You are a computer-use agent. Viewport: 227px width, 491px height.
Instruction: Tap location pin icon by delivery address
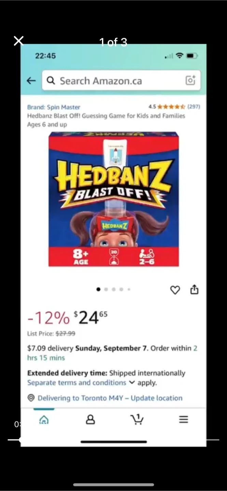coord(31,398)
